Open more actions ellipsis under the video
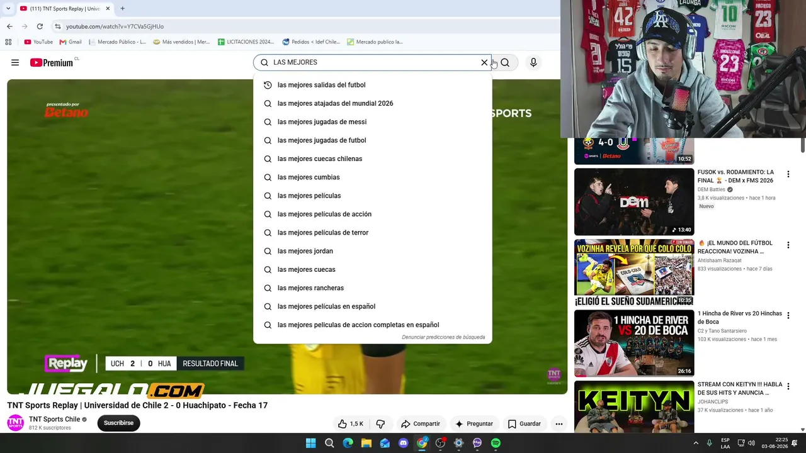806x453 pixels. (559, 424)
